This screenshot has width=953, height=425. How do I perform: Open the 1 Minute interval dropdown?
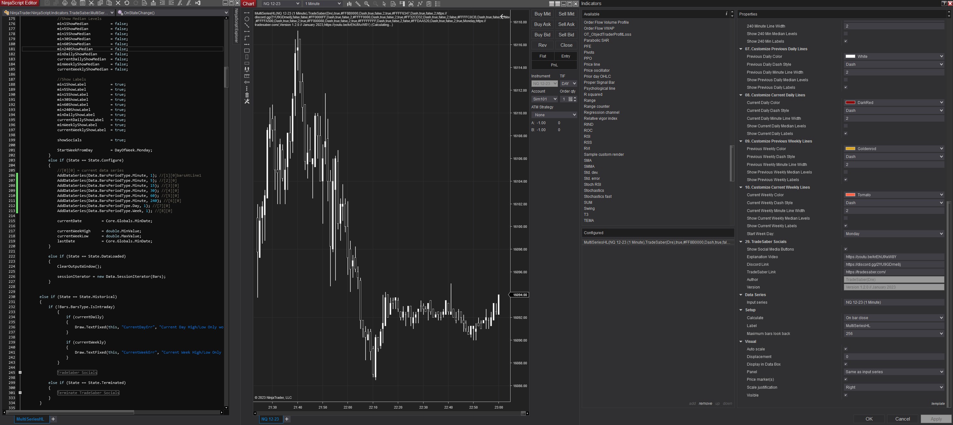[x=322, y=4]
